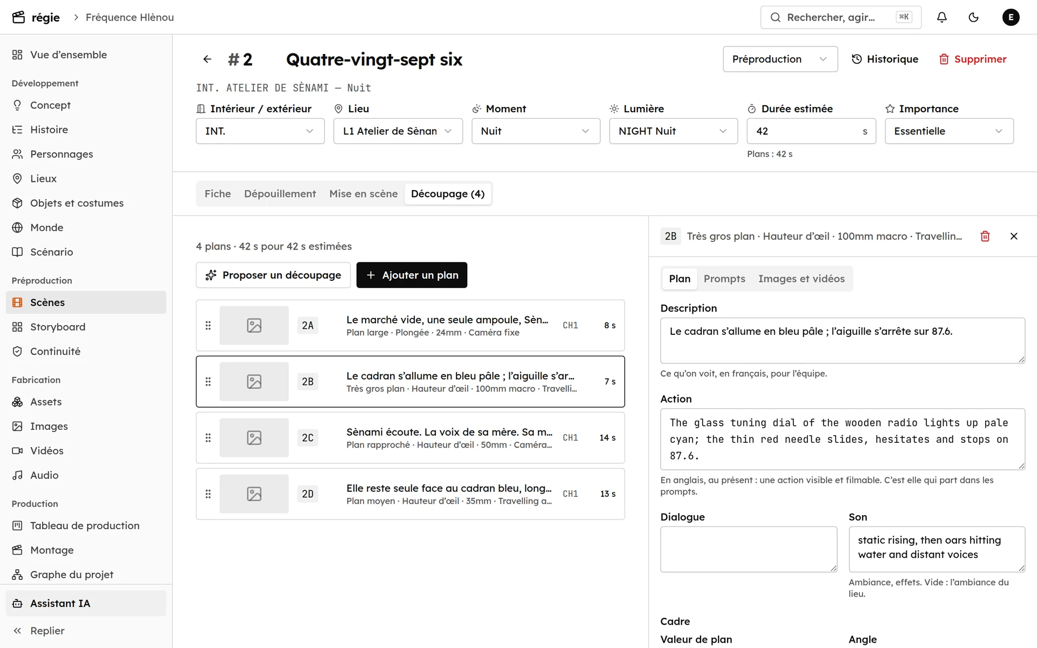Open user avatar E menu
1037x648 pixels.
click(1011, 17)
